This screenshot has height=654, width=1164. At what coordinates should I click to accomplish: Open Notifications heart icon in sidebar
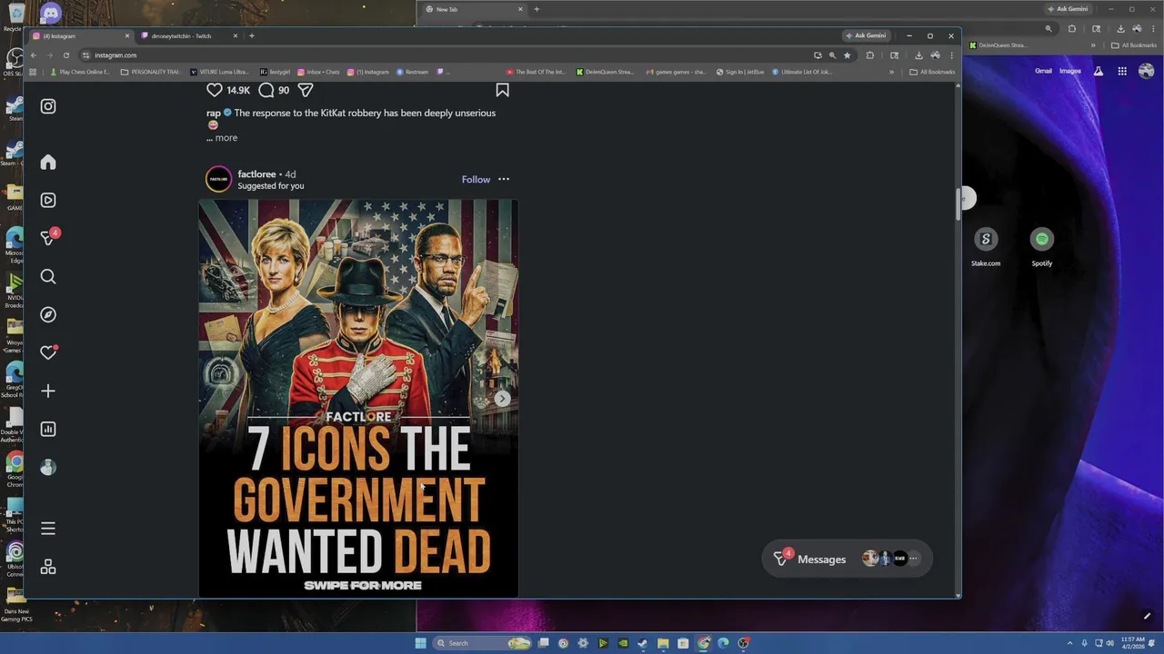(48, 352)
